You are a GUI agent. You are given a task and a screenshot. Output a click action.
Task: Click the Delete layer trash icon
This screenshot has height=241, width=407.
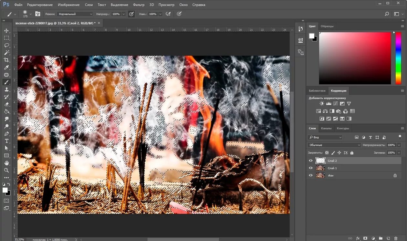tap(396, 238)
